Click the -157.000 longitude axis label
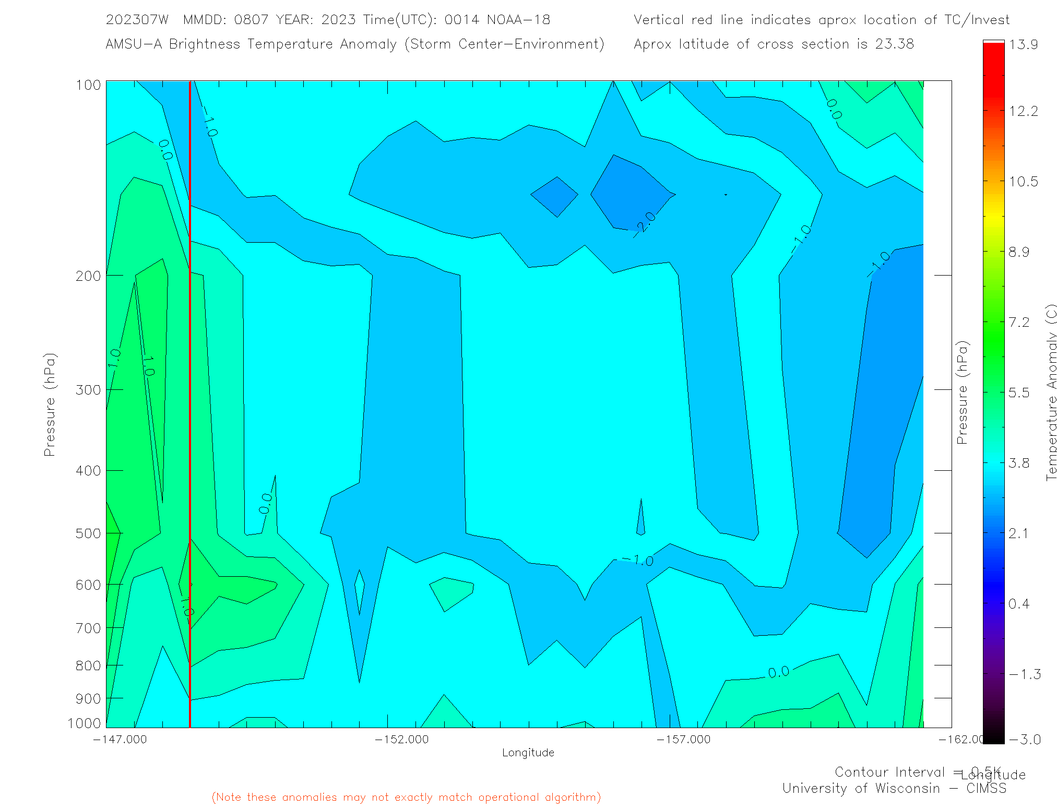 [684, 739]
